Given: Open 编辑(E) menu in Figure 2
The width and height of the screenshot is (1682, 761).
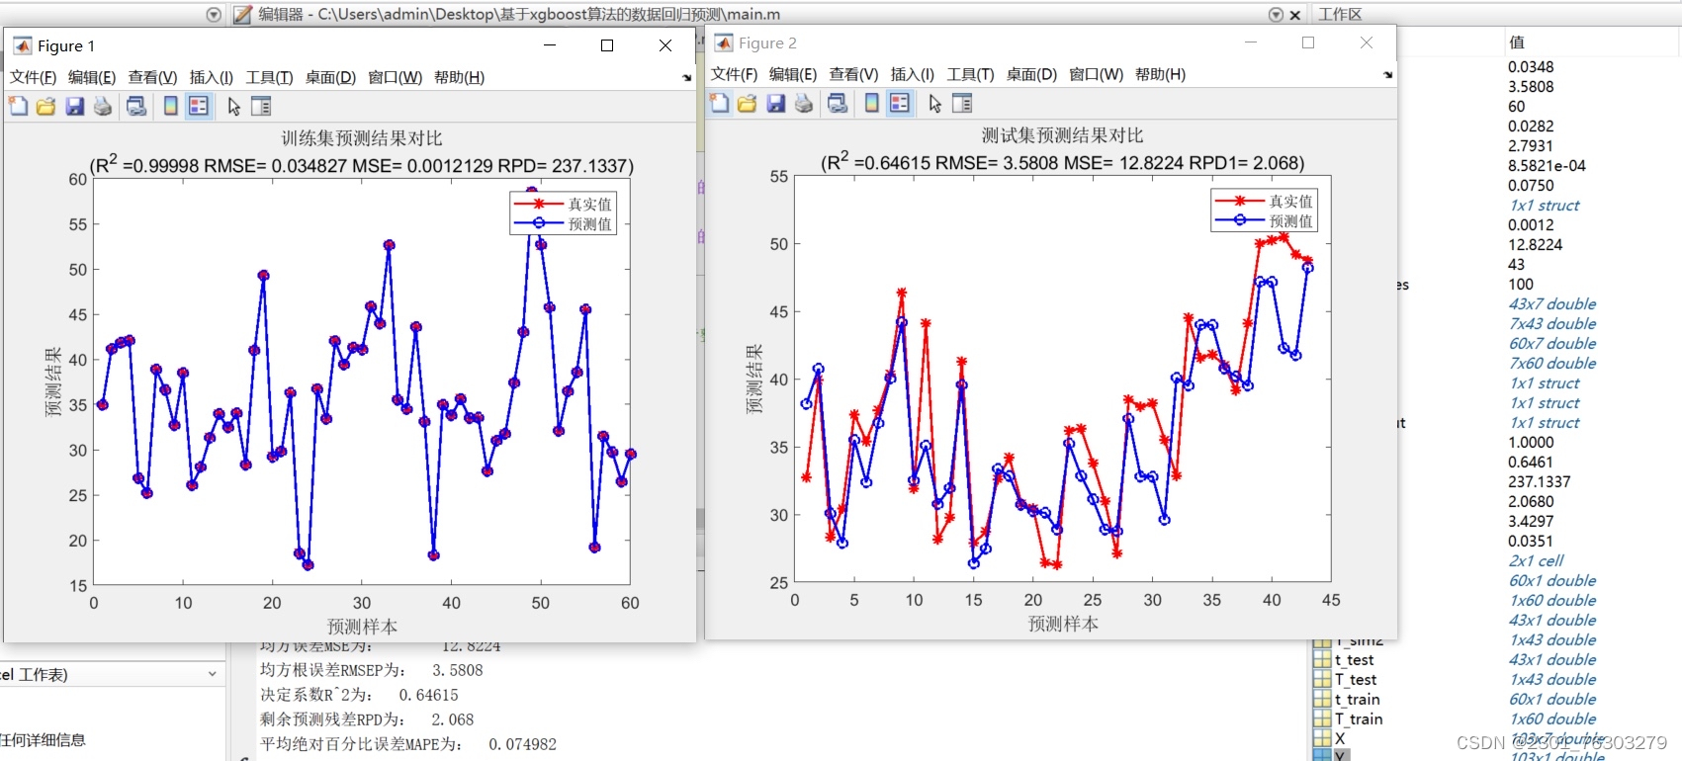Looking at the screenshot, I should [793, 74].
